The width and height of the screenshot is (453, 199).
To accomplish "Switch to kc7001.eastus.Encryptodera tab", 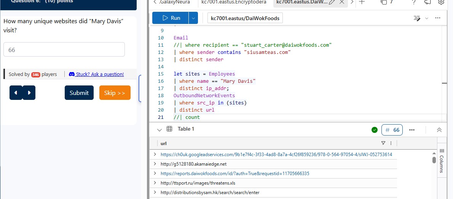I will 234,2.
